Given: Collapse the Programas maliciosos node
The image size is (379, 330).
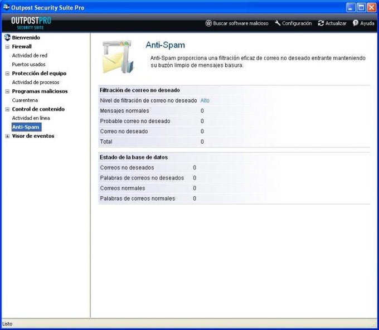Looking at the screenshot, I should [7, 91].
